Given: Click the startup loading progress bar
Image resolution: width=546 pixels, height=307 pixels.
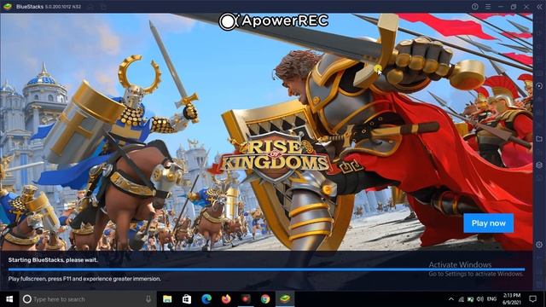Looking at the screenshot, I should pos(266,269).
